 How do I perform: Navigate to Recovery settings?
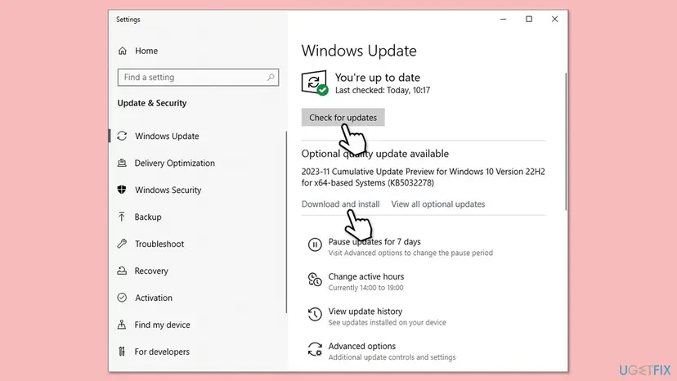click(x=151, y=271)
